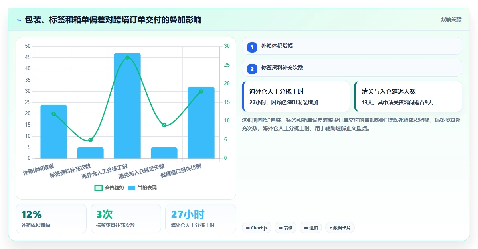Click the 促销窗口损失比例 axis label
Image resolution: width=478 pixels, height=249 pixels.
[x=181, y=171]
